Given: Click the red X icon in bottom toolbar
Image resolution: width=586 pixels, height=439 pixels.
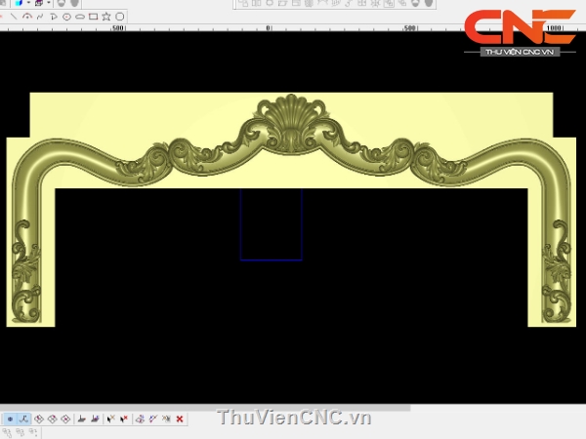Looking at the screenshot, I should point(180,419).
